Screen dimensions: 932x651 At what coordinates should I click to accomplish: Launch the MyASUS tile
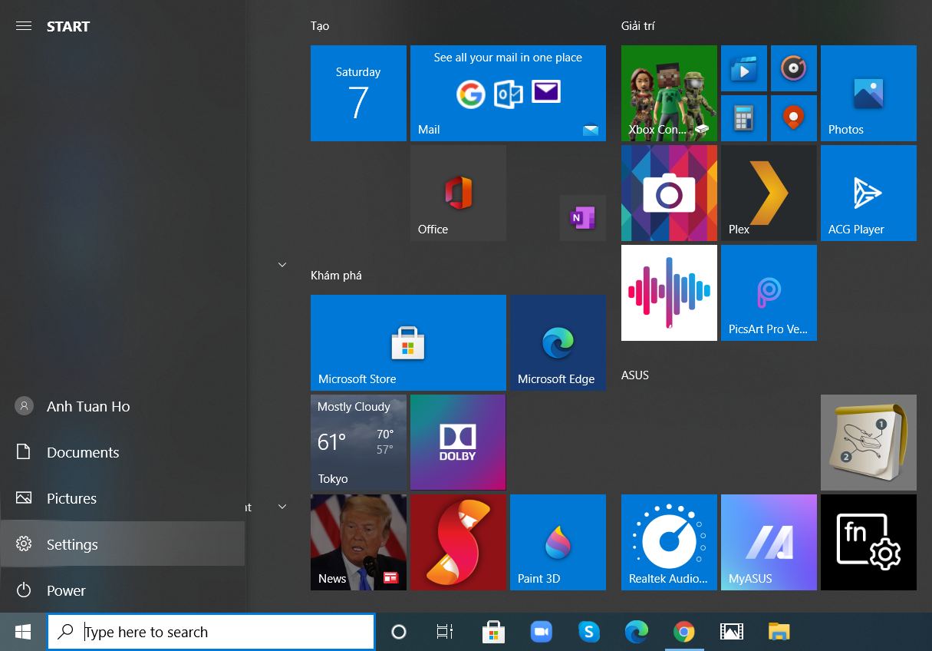point(769,542)
